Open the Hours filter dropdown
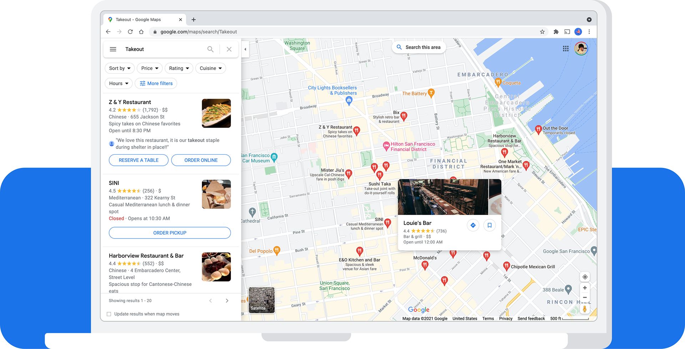 click(119, 83)
